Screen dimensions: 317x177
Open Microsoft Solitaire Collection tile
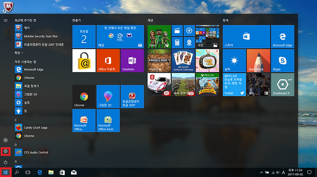pyautogui.click(x=183, y=61)
